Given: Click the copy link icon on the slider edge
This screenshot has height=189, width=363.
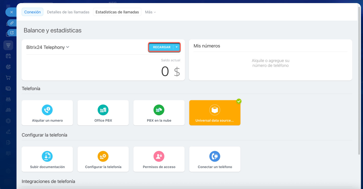Looking at the screenshot, I should point(12,23).
